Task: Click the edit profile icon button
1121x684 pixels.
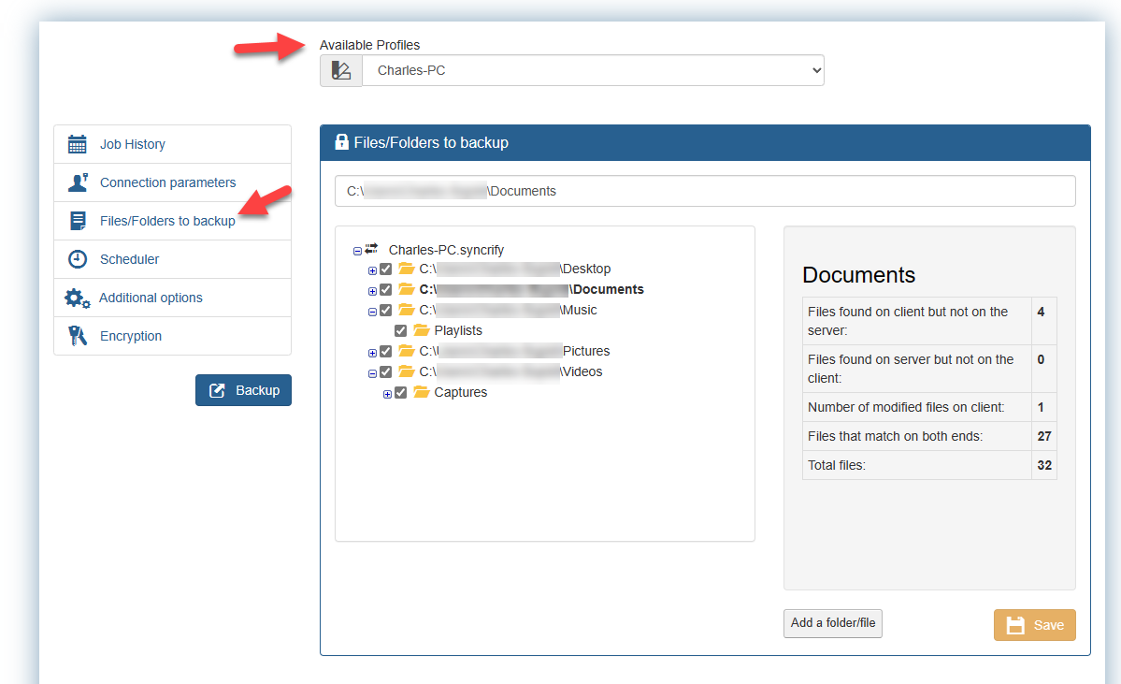Action: pyautogui.click(x=341, y=70)
